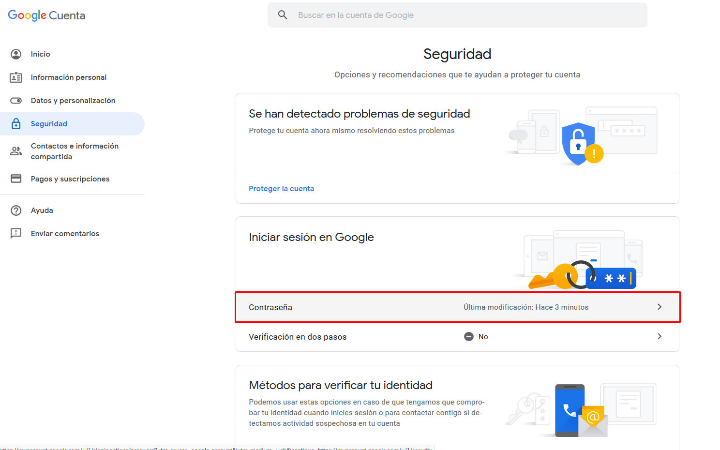Screen dimensions: 720x450
Task: Click the Pagos y suscripciones card icon
Action: pos(16,179)
